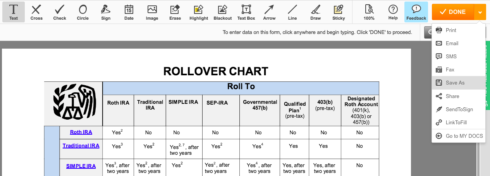
Task: Collapse the DONE dropdown arrow
Action: (480, 12)
